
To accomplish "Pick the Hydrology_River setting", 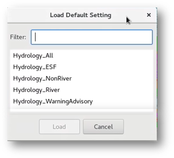I will click(x=82, y=90).
